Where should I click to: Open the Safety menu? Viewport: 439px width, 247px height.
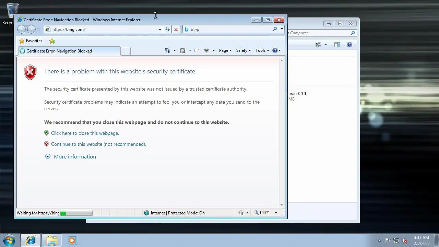(x=244, y=50)
